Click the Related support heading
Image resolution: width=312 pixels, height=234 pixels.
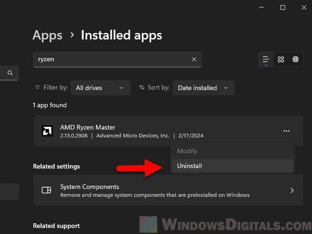pos(56,226)
